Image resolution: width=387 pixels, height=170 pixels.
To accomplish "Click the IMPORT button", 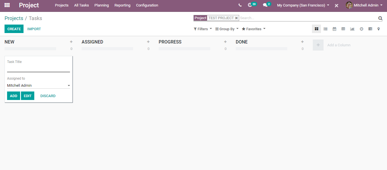I will (x=34, y=29).
